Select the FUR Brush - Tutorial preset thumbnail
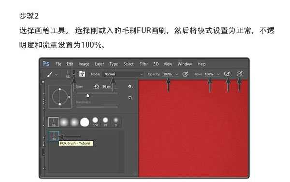The image size is (290, 182). 54,136
